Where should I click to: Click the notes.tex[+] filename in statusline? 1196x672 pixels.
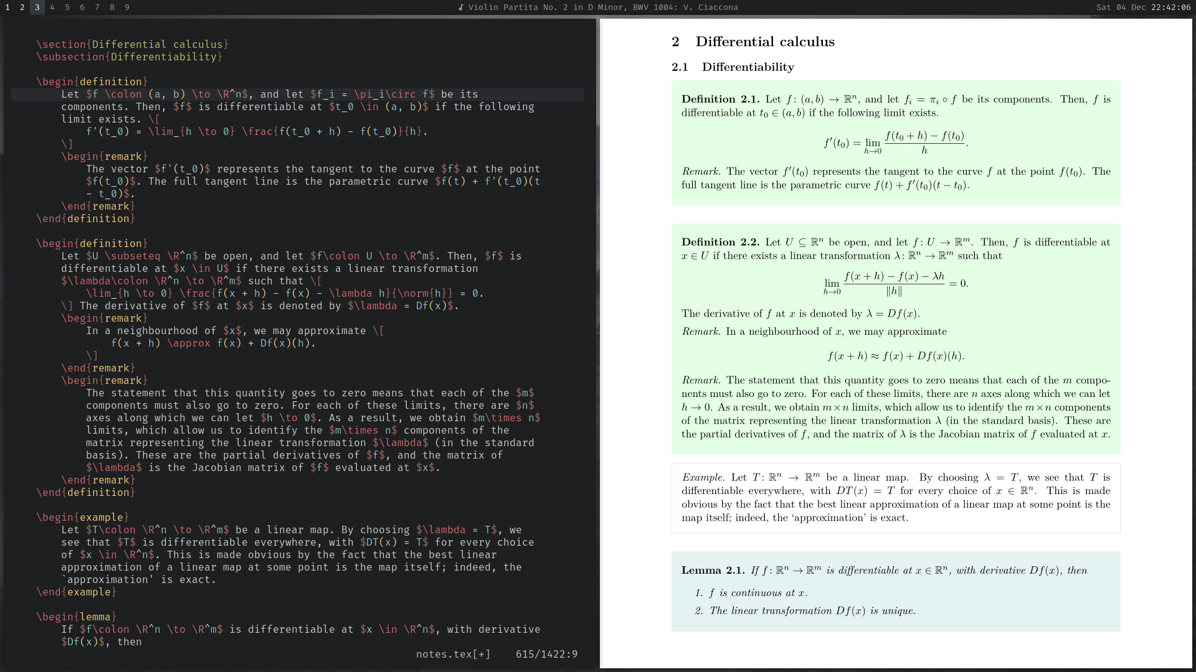click(x=453, y=654)
